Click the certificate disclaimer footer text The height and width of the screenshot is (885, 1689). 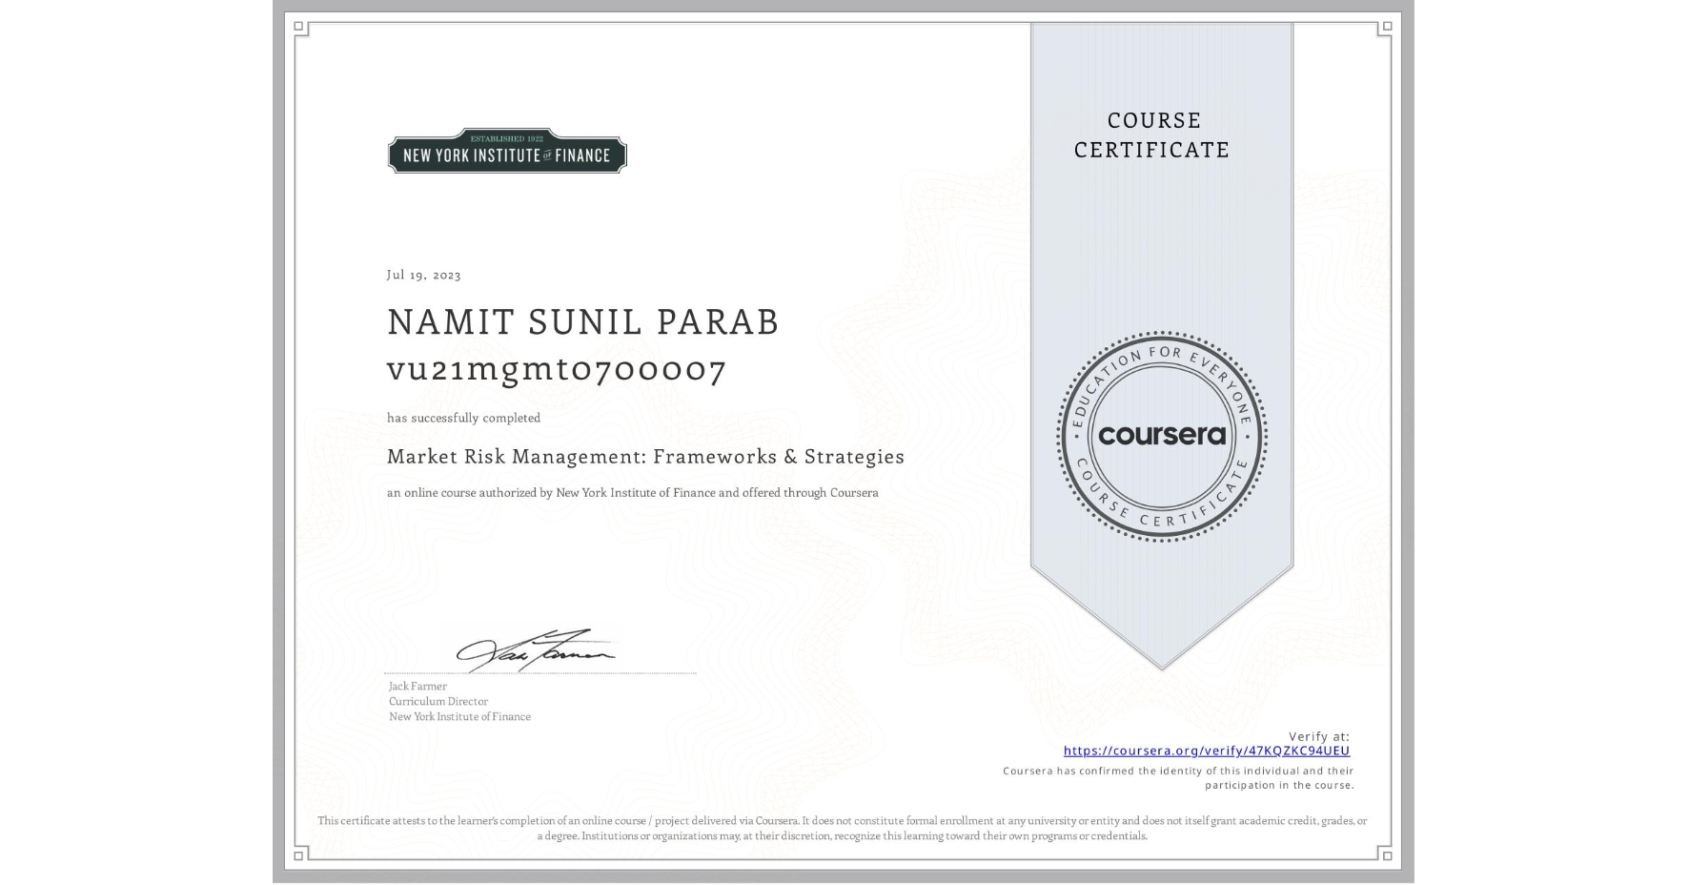pos(843,828)
